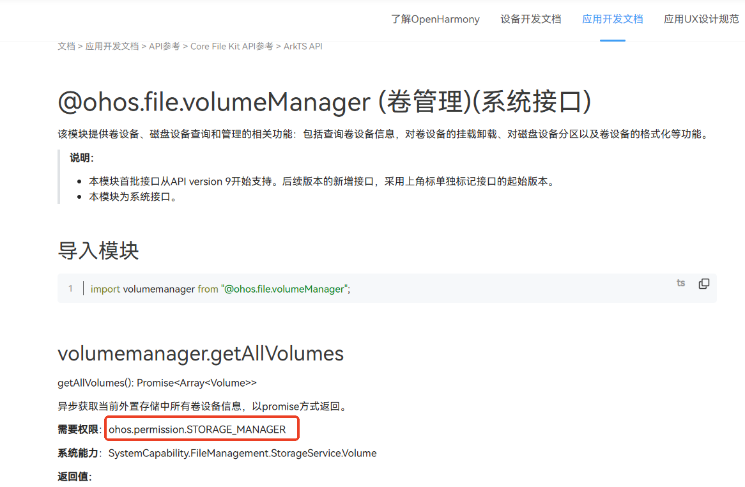Click the API version 9 bullet text
Image resolution: width=745 pixels, height=487 pixels.
click(323, 182)
